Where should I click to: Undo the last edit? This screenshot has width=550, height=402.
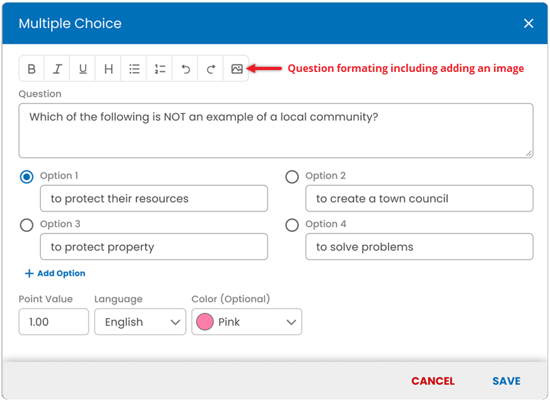pos(185,69)
